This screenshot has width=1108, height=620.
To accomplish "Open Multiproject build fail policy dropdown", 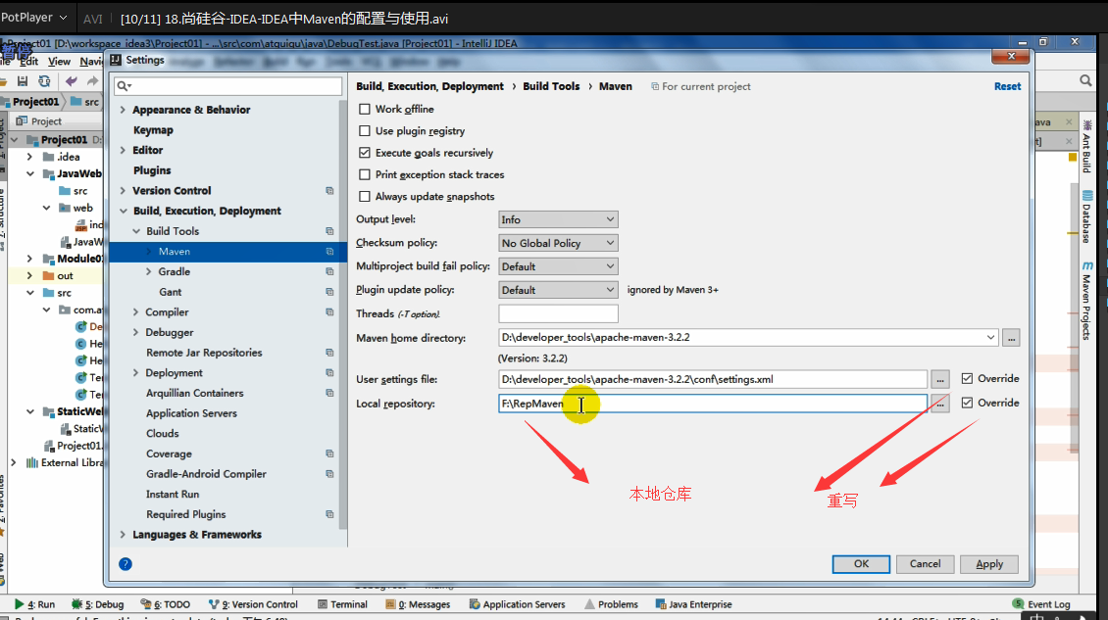I will pos(558,266).
